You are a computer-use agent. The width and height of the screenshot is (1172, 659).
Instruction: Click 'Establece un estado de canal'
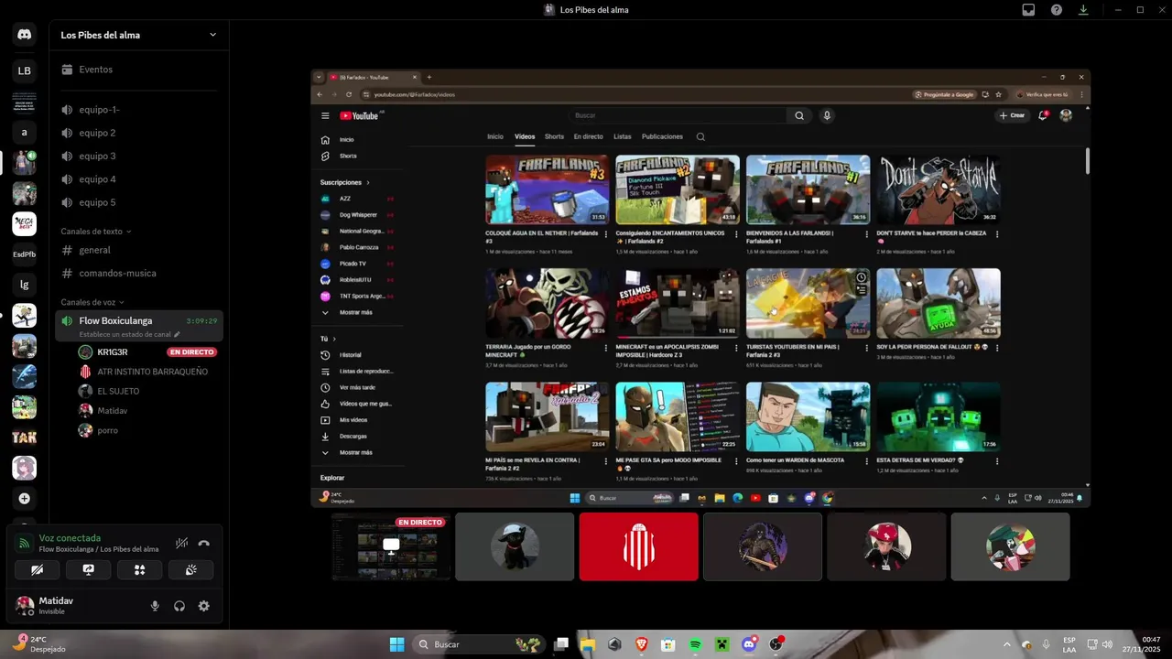(129, 334)
